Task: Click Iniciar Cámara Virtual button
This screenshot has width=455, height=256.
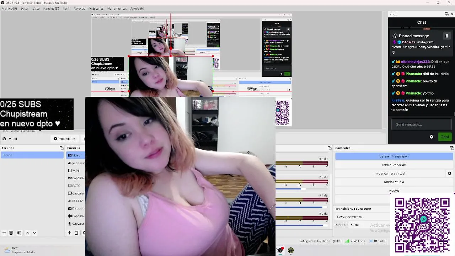Action: point(390,174)
